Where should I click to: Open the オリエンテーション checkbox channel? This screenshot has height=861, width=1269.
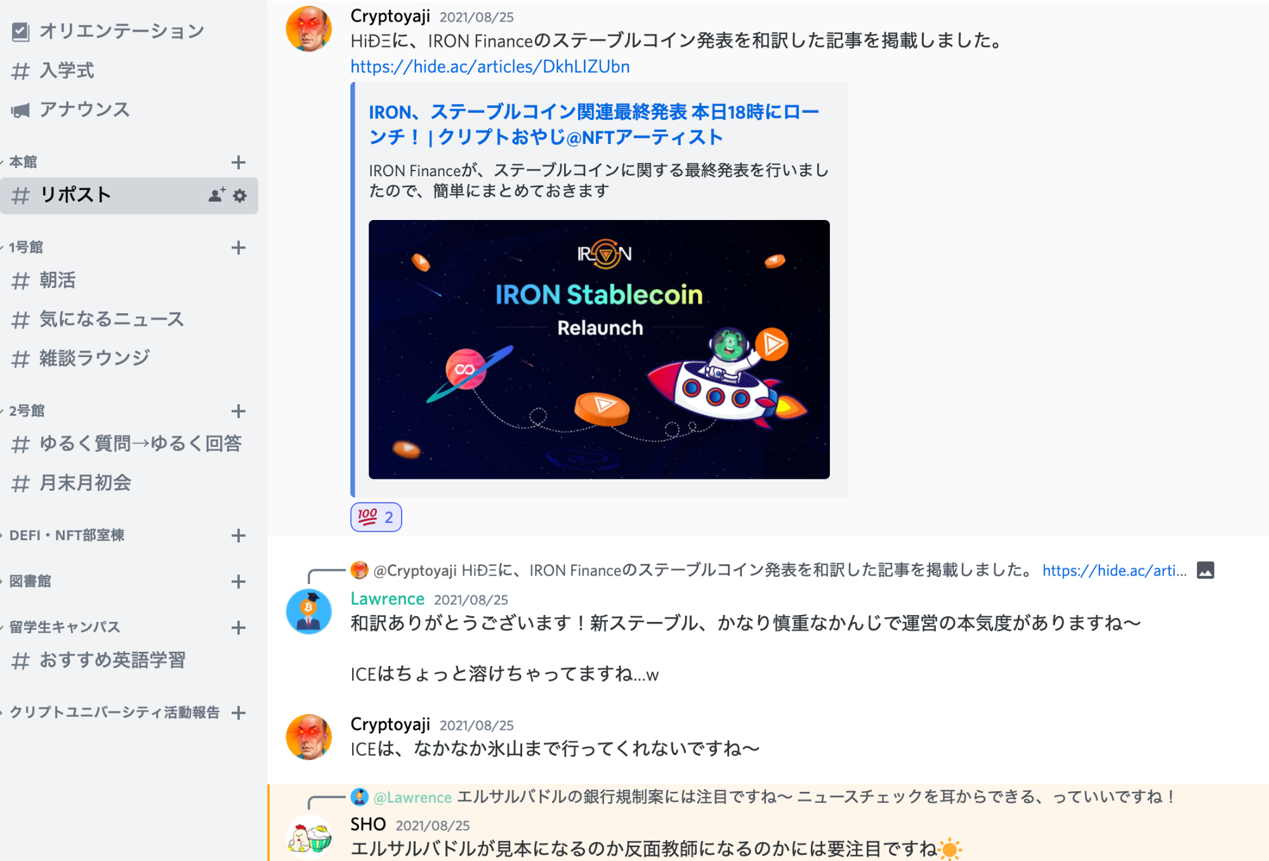129,31
